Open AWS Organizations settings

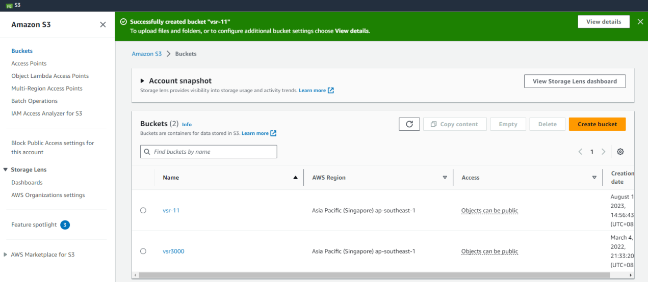point(48,195)
